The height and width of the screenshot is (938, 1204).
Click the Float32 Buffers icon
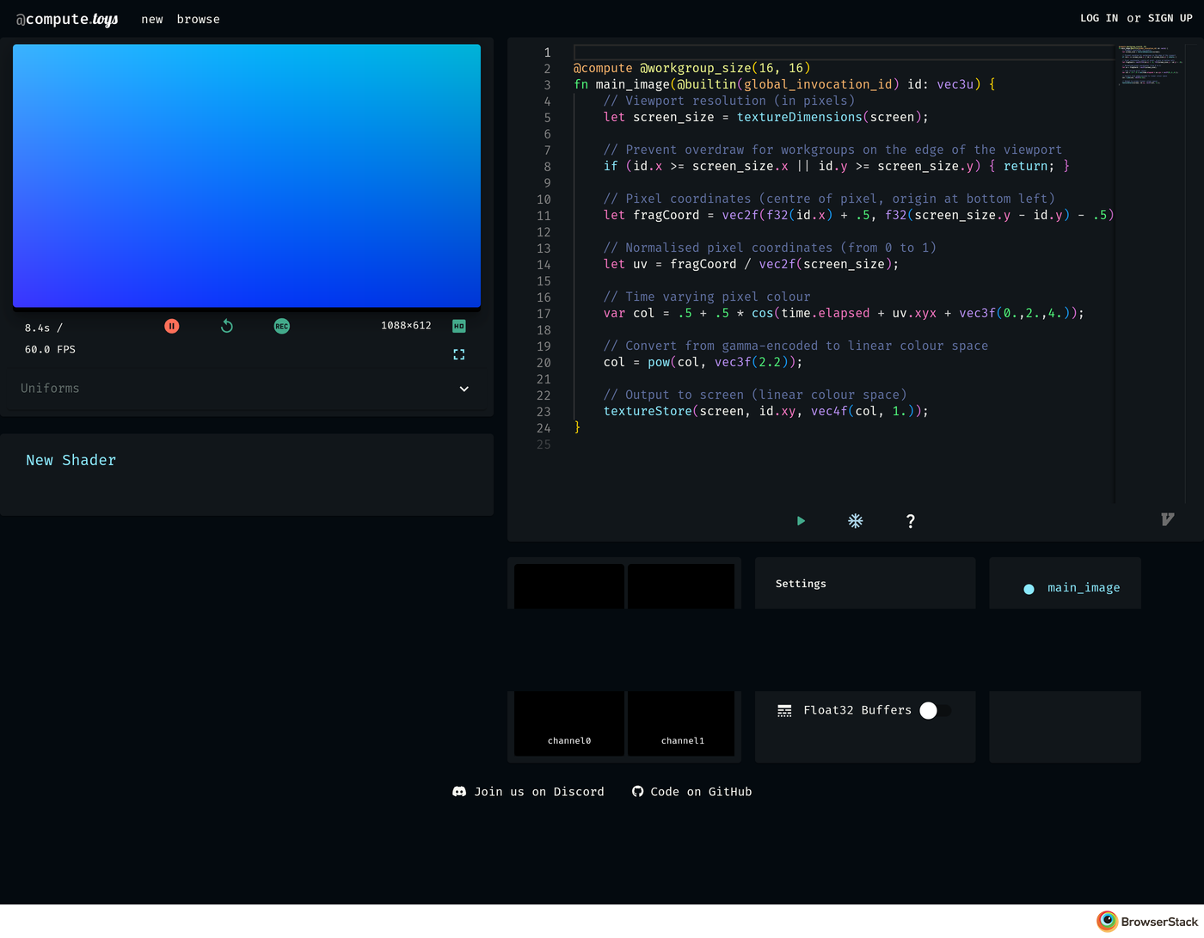click(x=784, y=710)
